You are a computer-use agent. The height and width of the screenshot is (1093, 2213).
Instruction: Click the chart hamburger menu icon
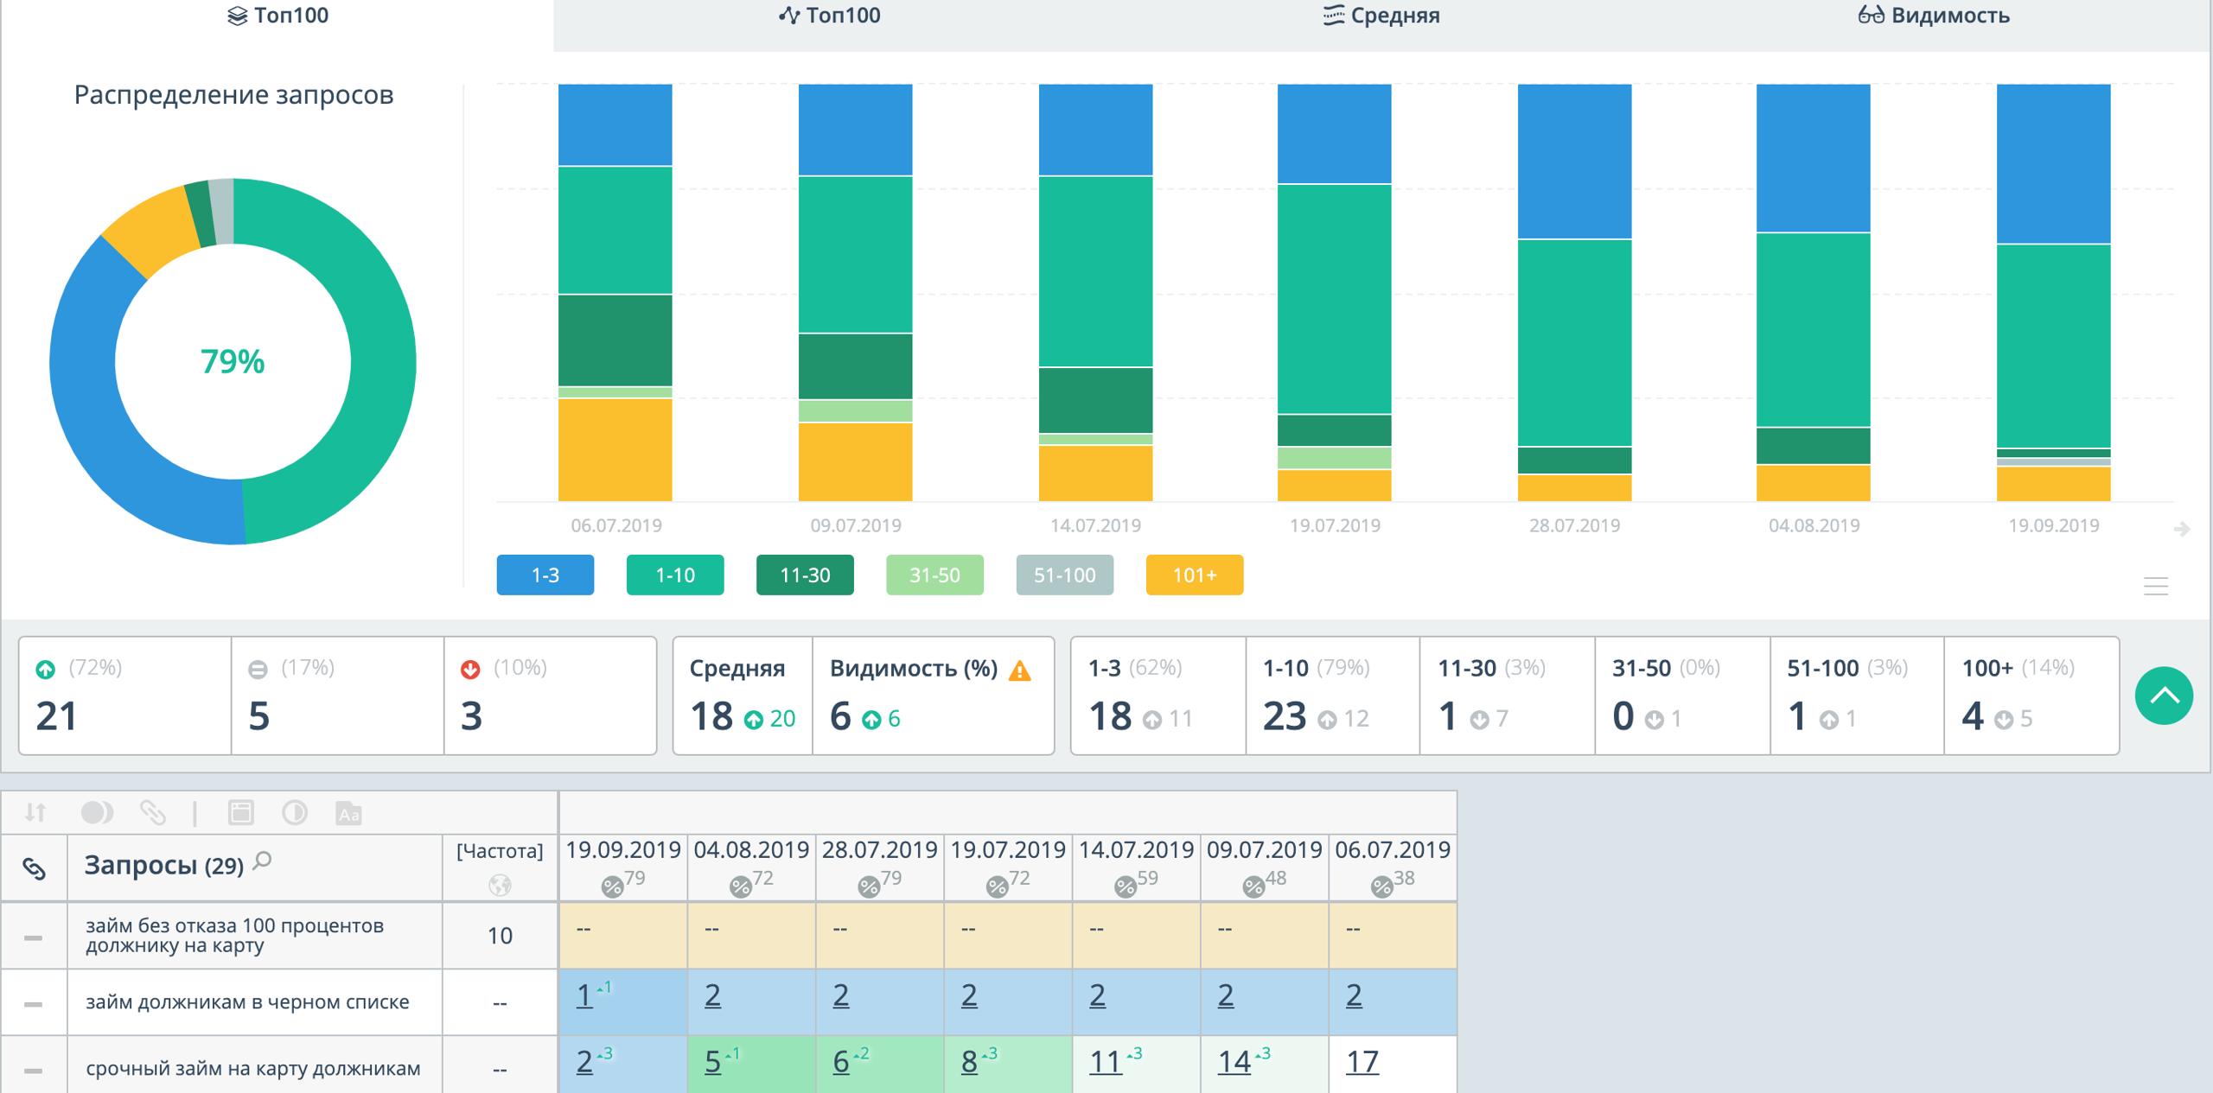click(x=2155, y=587)
